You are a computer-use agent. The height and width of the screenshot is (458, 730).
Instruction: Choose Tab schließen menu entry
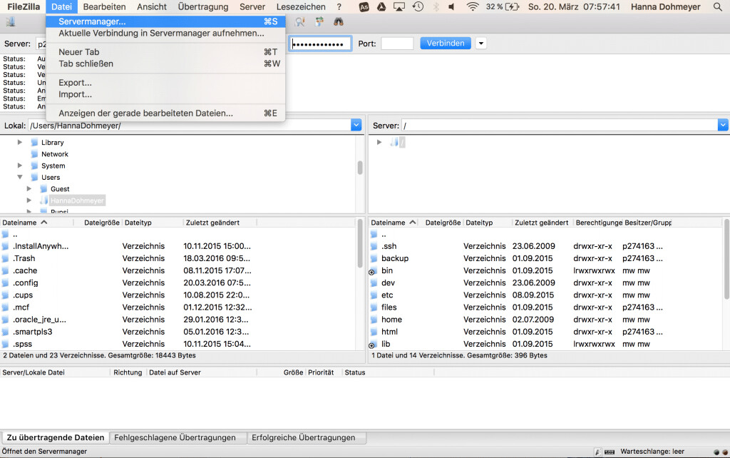[x=165, y=63]
